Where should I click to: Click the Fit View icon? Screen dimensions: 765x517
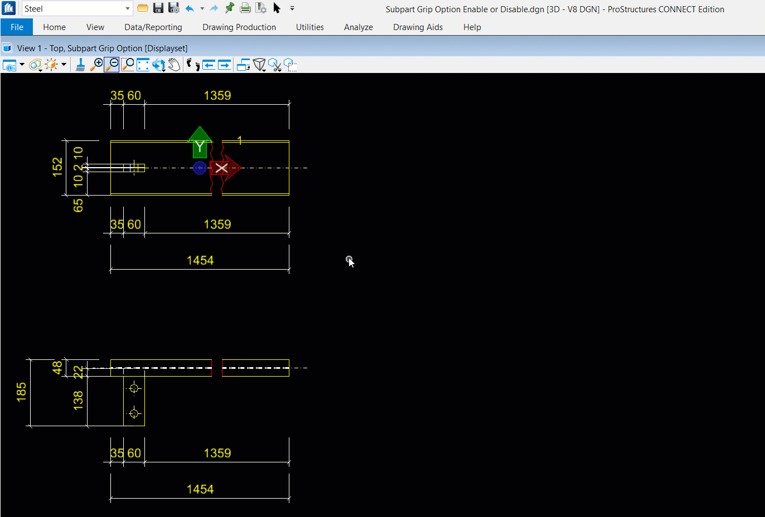pyautogui.click(x=143, y=65)
